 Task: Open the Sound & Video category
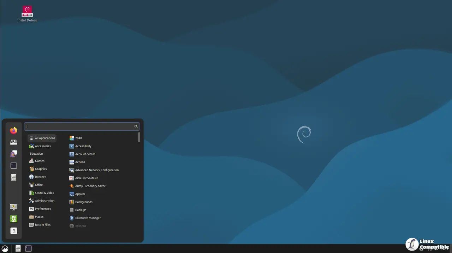[42, 193]
